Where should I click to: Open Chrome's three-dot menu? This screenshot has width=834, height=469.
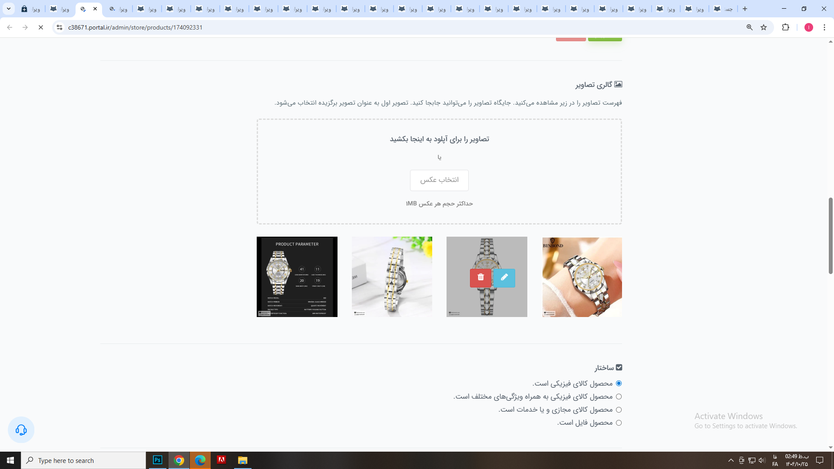tap(824, 27)
